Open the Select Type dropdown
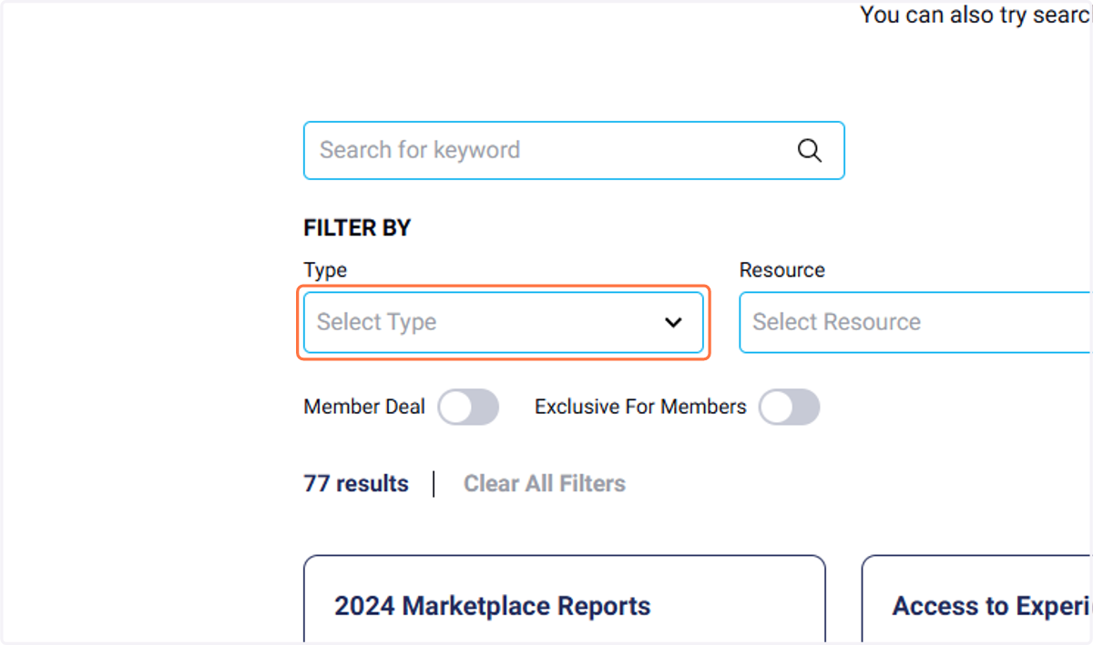 (504, 322)
